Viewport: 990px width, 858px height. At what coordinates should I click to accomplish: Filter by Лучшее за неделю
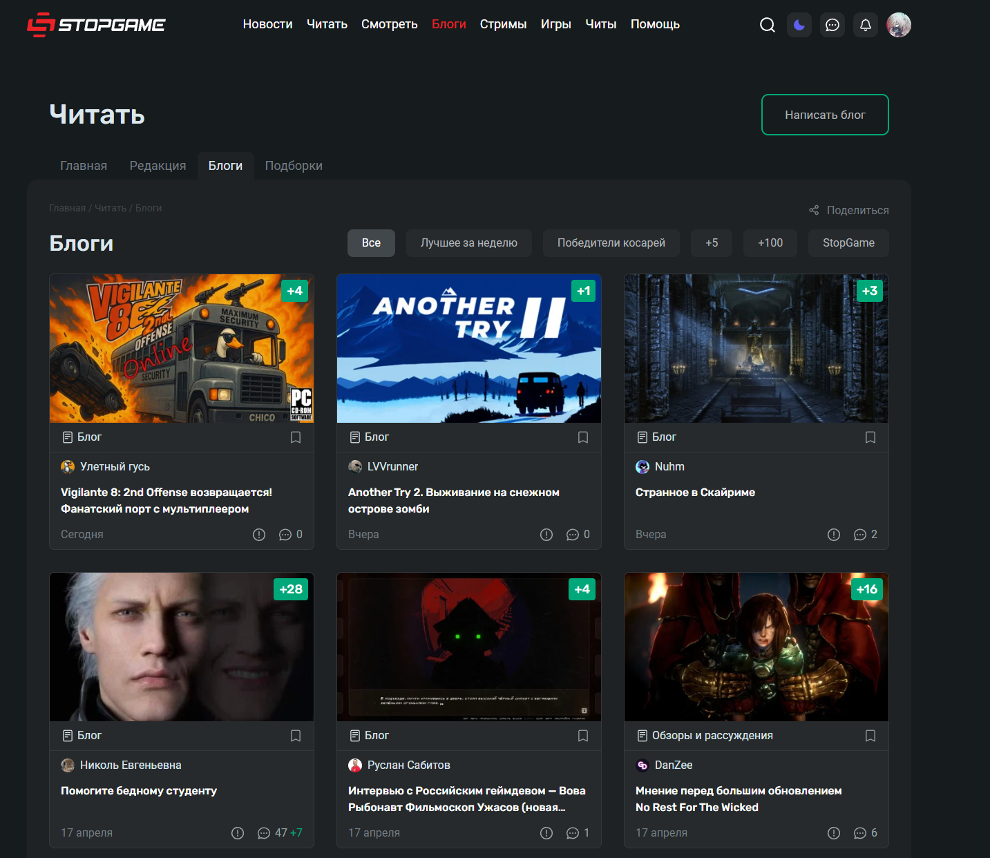click(469, 243)
